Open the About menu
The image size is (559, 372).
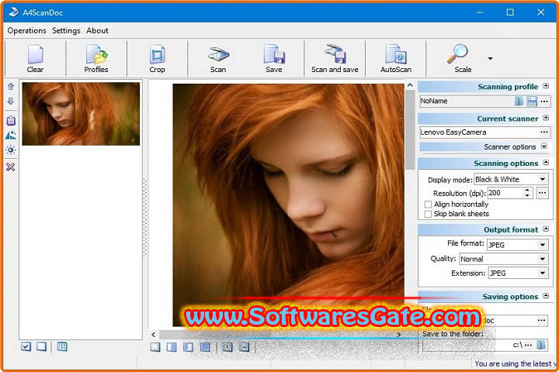pos(97,31)
